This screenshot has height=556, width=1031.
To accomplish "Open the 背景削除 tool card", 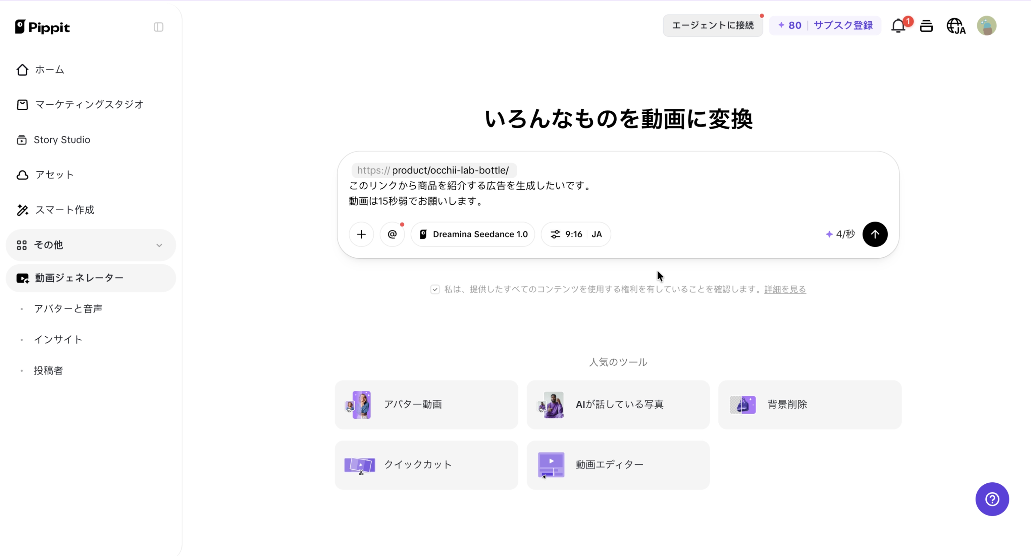I will pyautogui.click(x=810, y=405).
